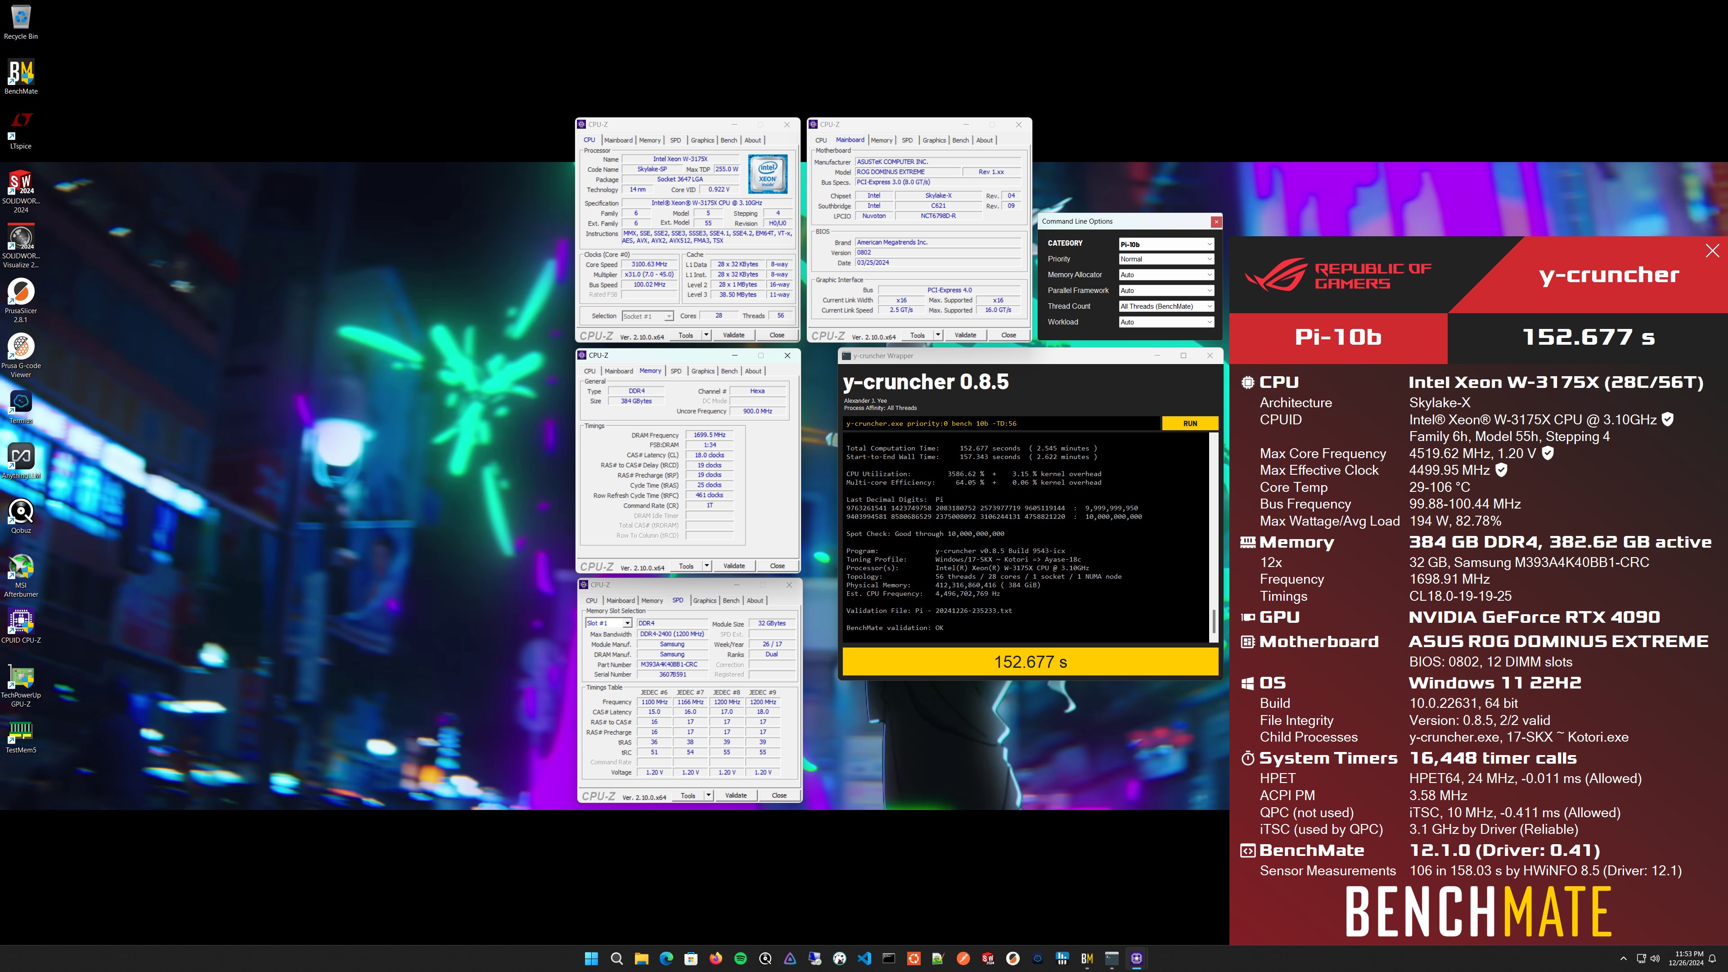Viewport: 1728px width, 972px height.
Task: Click the yellow RUN button in y-cruncher
Action: coord(1189,423)
